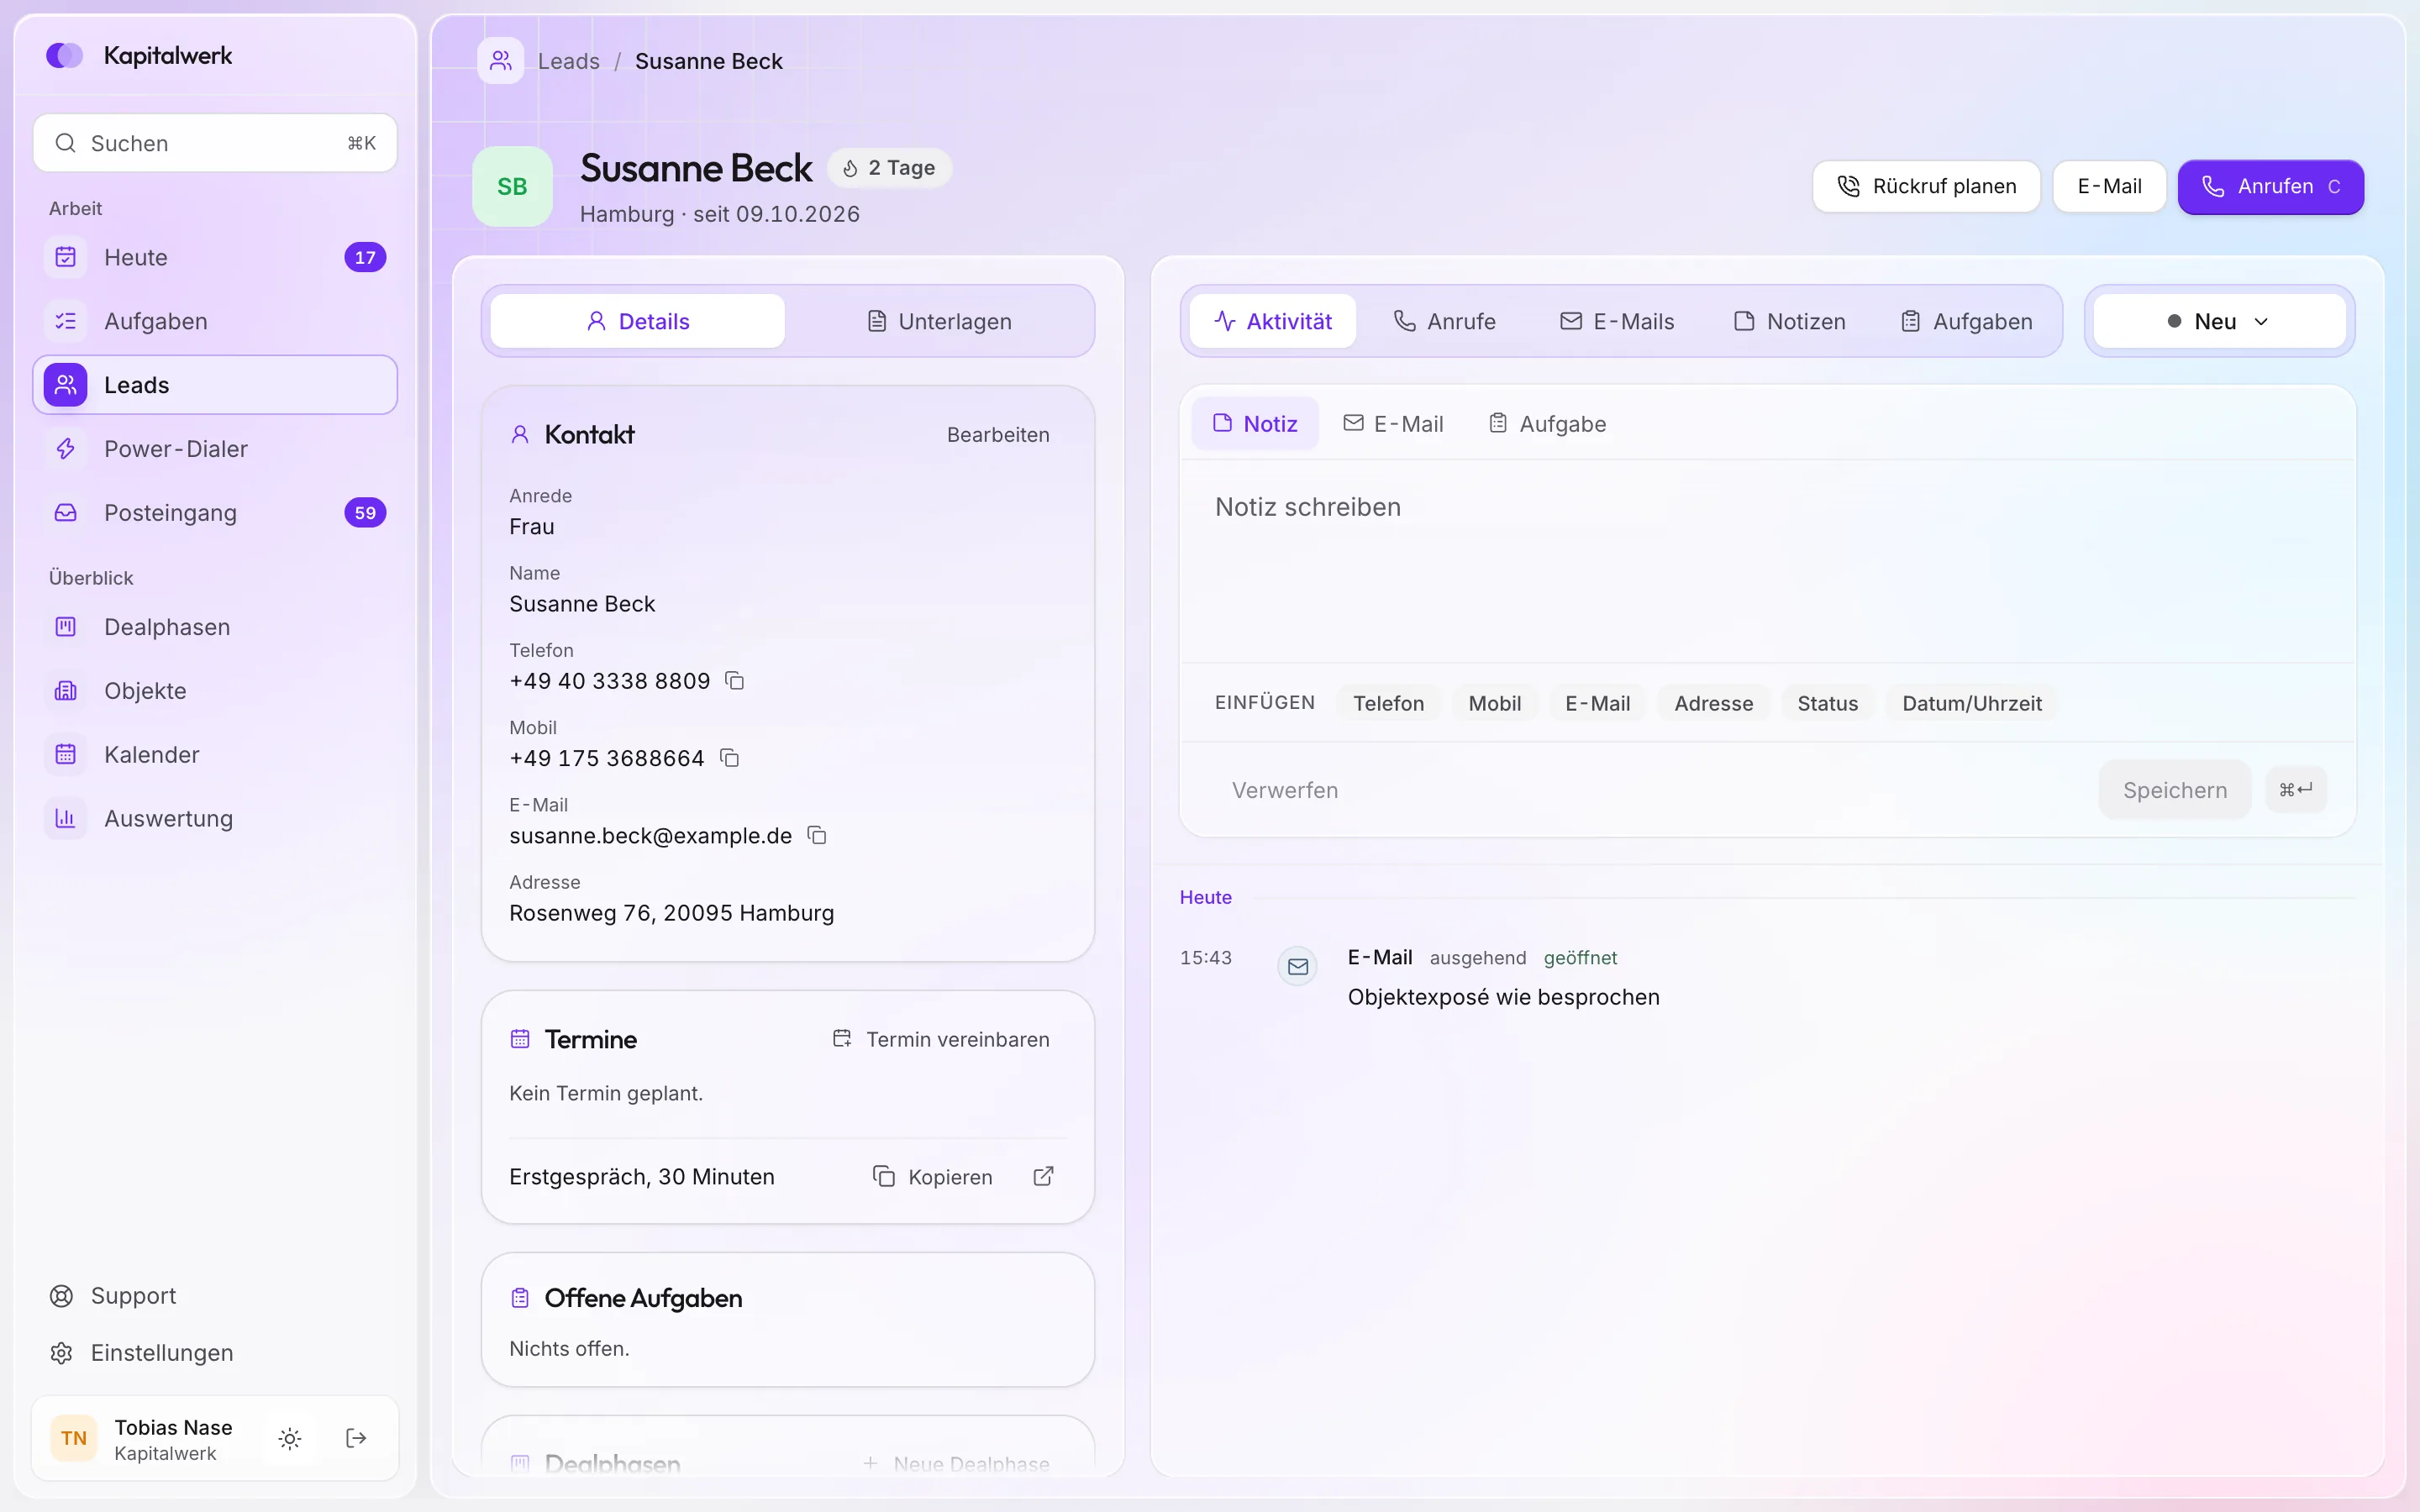Open Posteingang with 59 unread

click(215, 513)
